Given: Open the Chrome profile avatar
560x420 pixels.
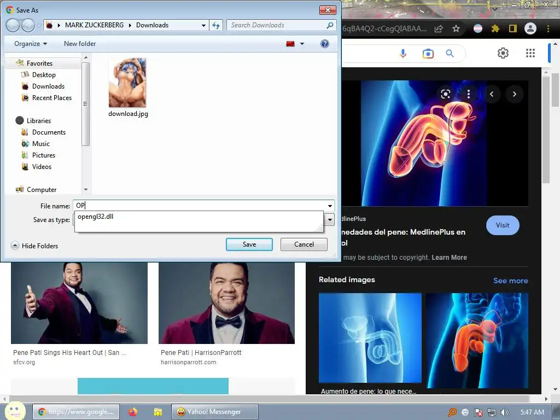Looking at the screenshot, I should coord(530,28).
